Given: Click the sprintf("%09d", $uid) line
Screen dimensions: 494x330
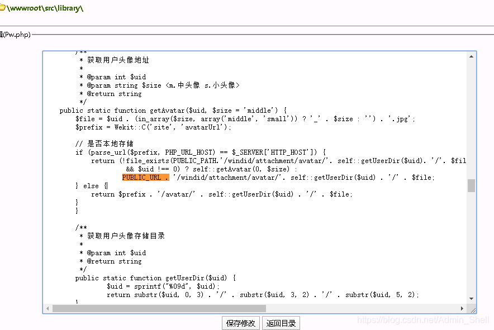Looking at the screenshot, I should (x=163, y=286).
